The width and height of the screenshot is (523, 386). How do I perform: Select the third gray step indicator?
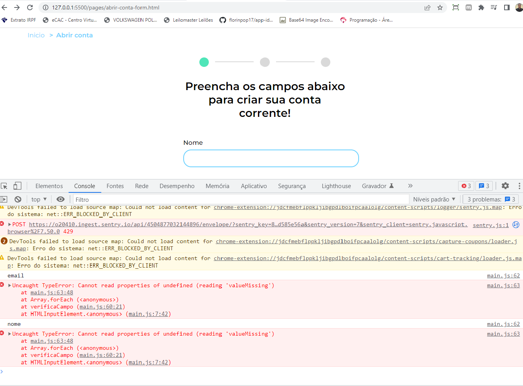click(326, 62)
